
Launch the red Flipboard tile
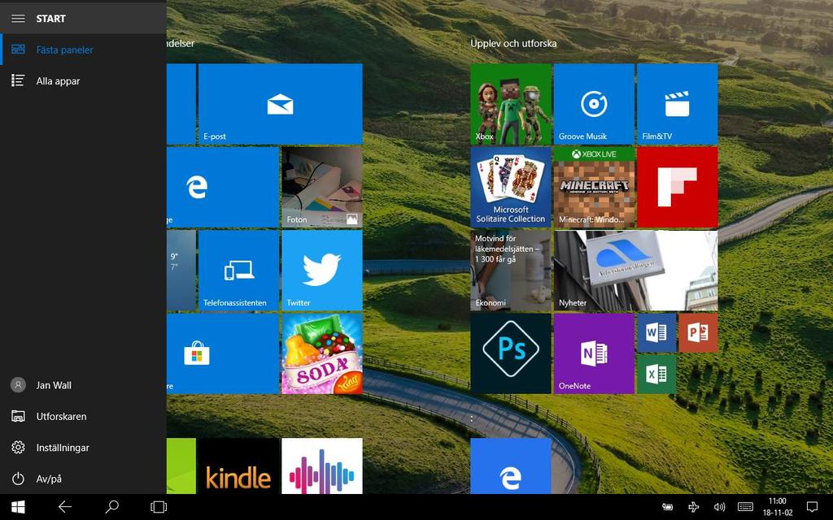[678, 188]
